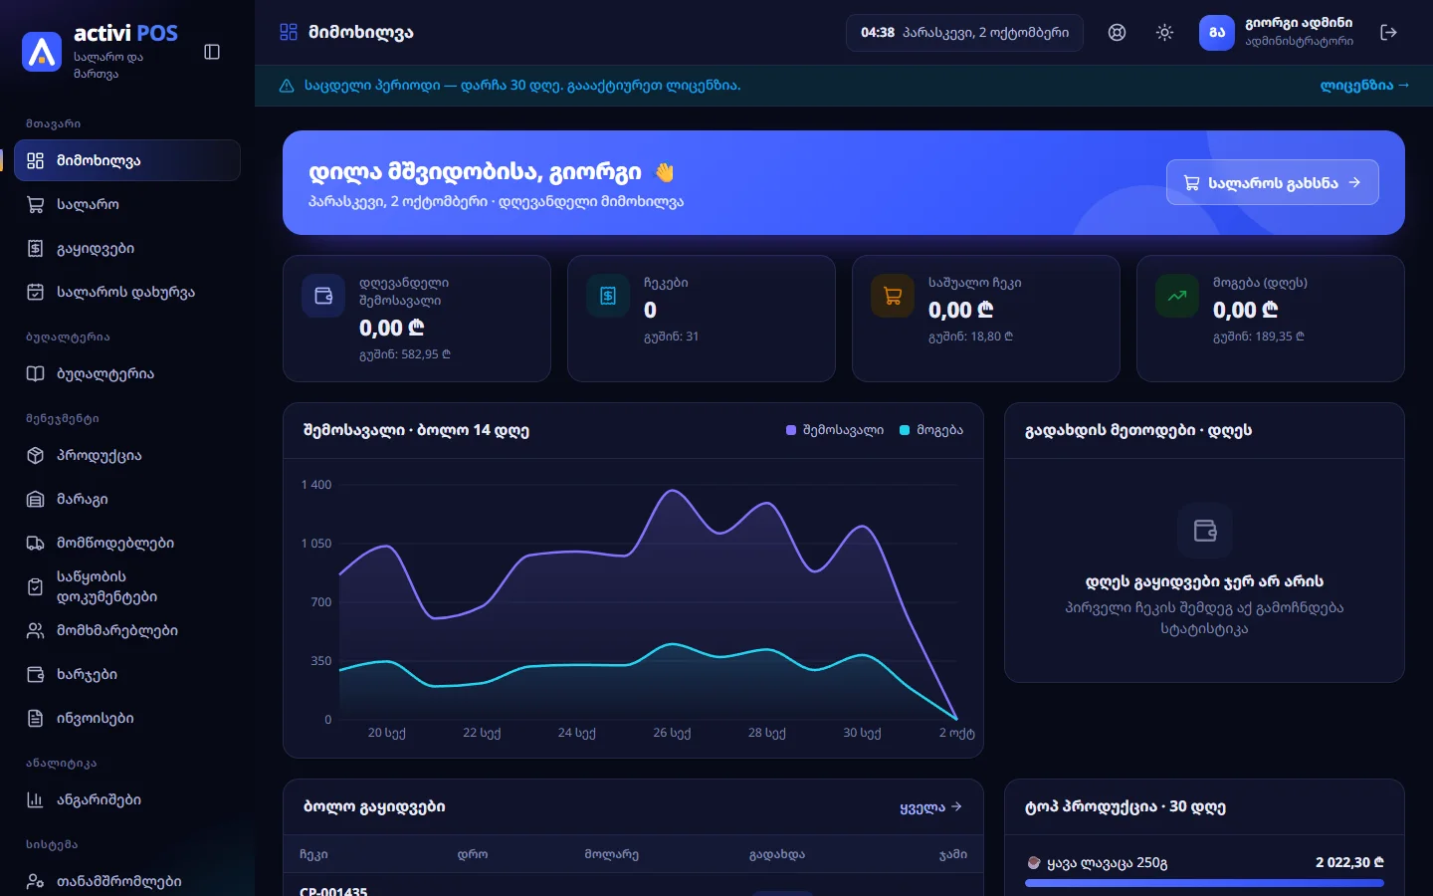Open პროდუქცია box icon
Image resolution: width=1433 pixels, height=896 pixels.
(35, 455)
